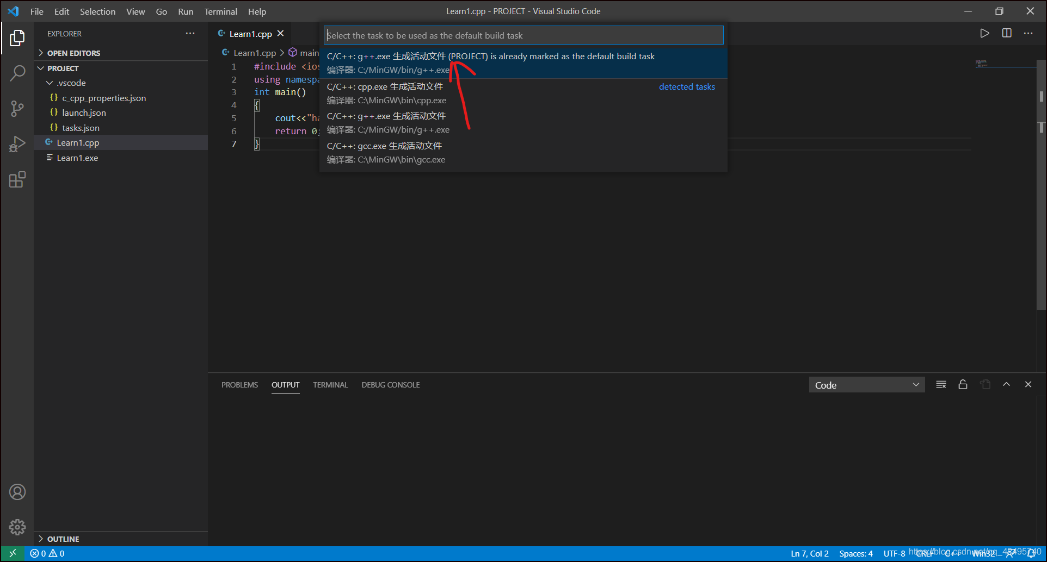Image resolution: width=1047 pixels, height=562 pixels.
Task: Choose g++.exe task already marked default
Action: (x=523, y=63)
